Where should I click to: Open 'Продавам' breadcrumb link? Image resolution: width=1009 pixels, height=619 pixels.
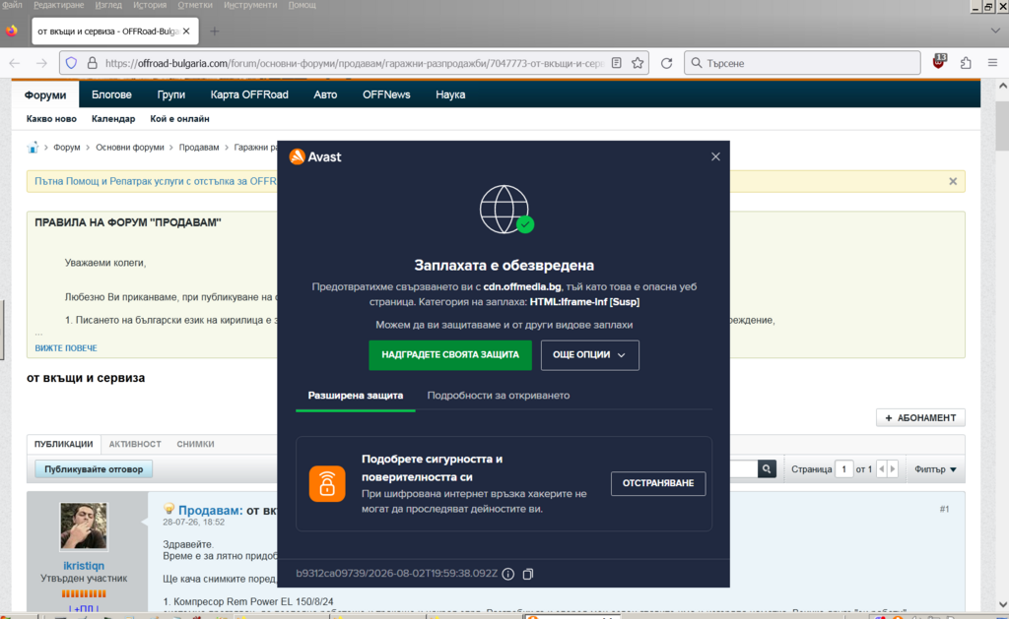click(x=199, y=148)
